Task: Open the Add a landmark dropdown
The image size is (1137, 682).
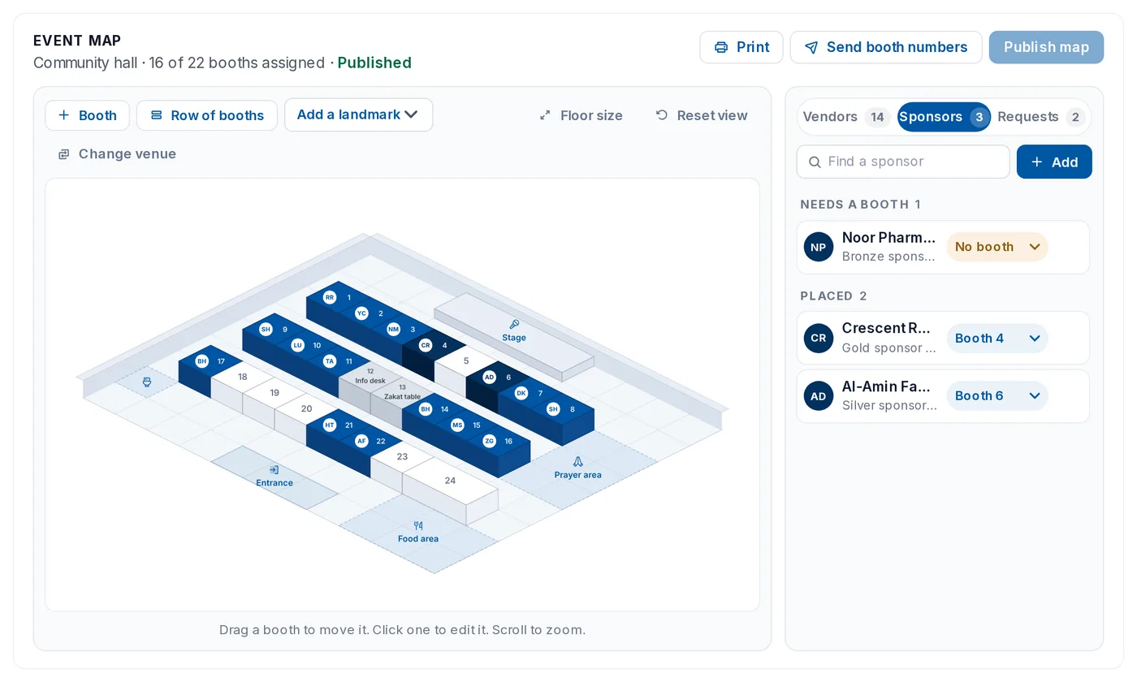Action: click(358, 114)
